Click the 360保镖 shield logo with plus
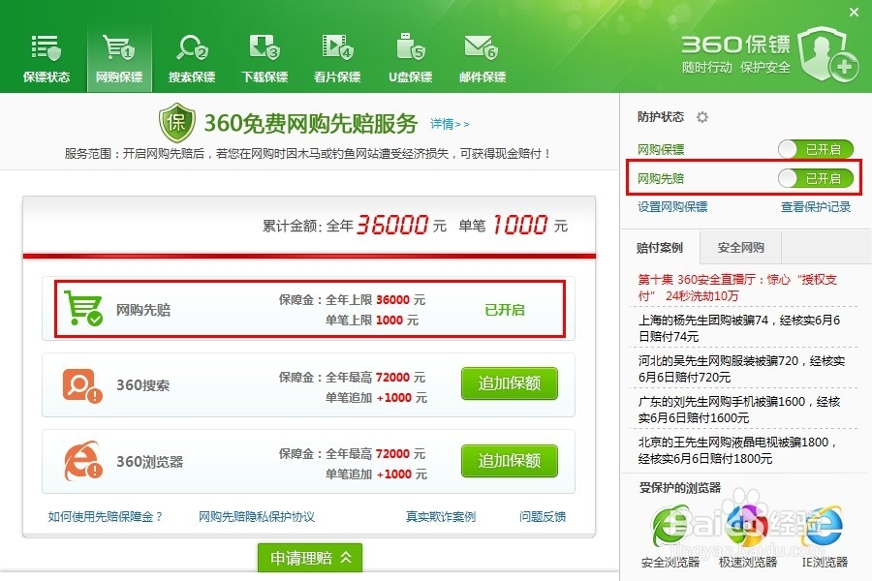 click(828, 54)
